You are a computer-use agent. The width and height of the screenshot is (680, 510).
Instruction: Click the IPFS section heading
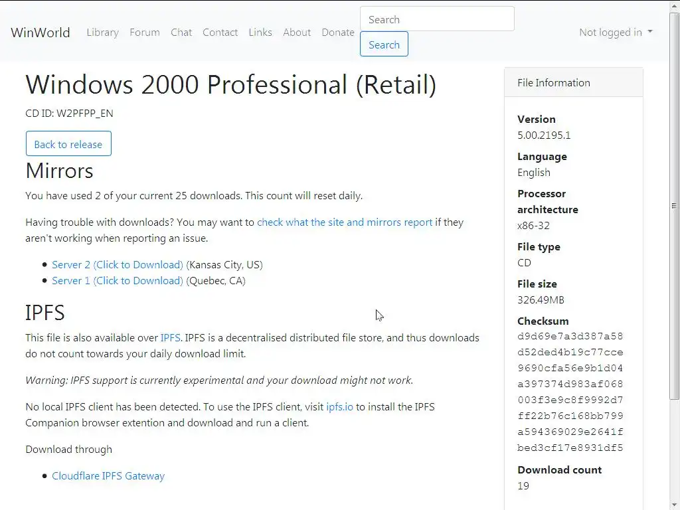click(45, 313)
